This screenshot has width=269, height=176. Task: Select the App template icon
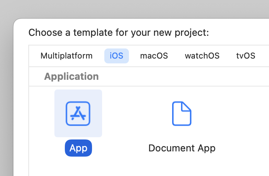78,113
